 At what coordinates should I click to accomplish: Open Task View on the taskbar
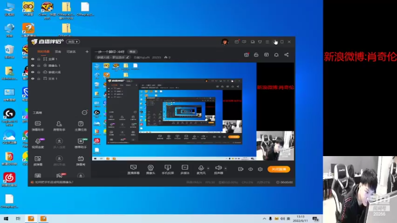[18, 219]
